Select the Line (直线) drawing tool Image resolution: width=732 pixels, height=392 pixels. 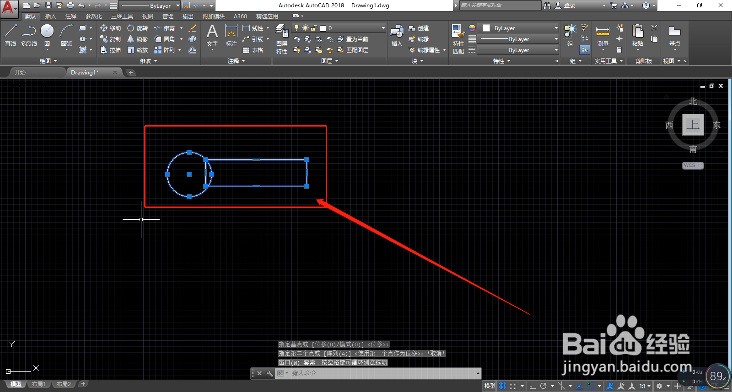point(11,36)
